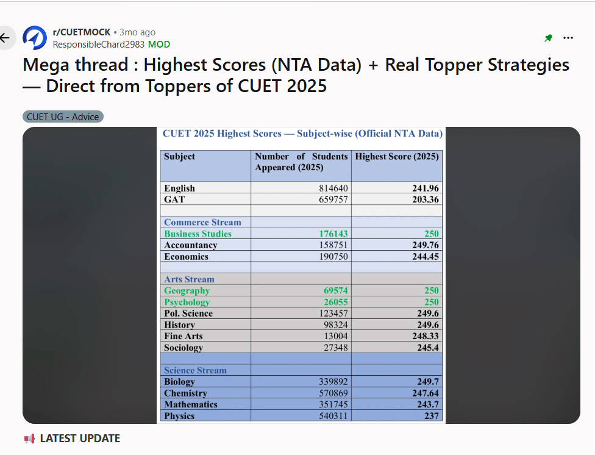The width and height of the screenshot is (595, 455).
Task: Select the English row subject cell
Action: [x=205, y=188]
